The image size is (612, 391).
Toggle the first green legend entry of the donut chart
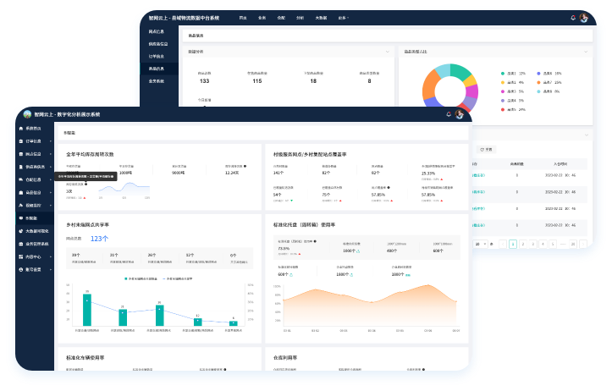click(x=503, y=74)
